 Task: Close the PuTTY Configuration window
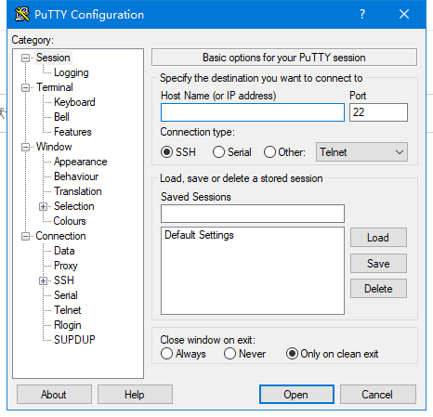coord(404,14)
